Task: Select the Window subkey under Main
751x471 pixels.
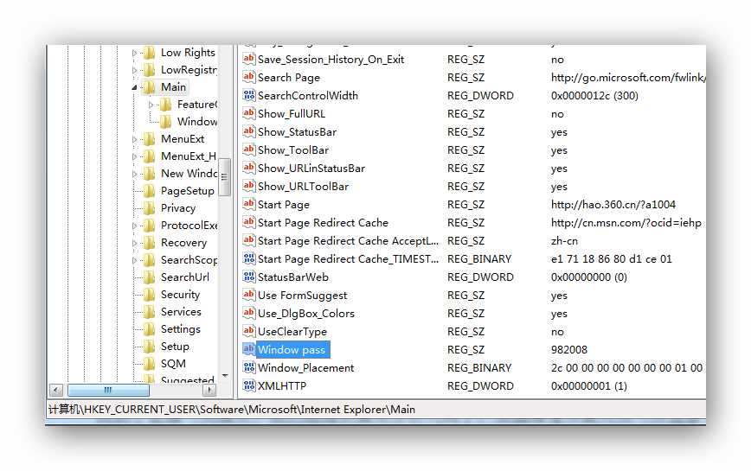Action: pos(197,122)
